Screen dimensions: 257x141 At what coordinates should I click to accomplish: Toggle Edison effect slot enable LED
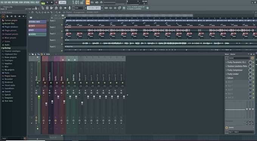[254, 78]
